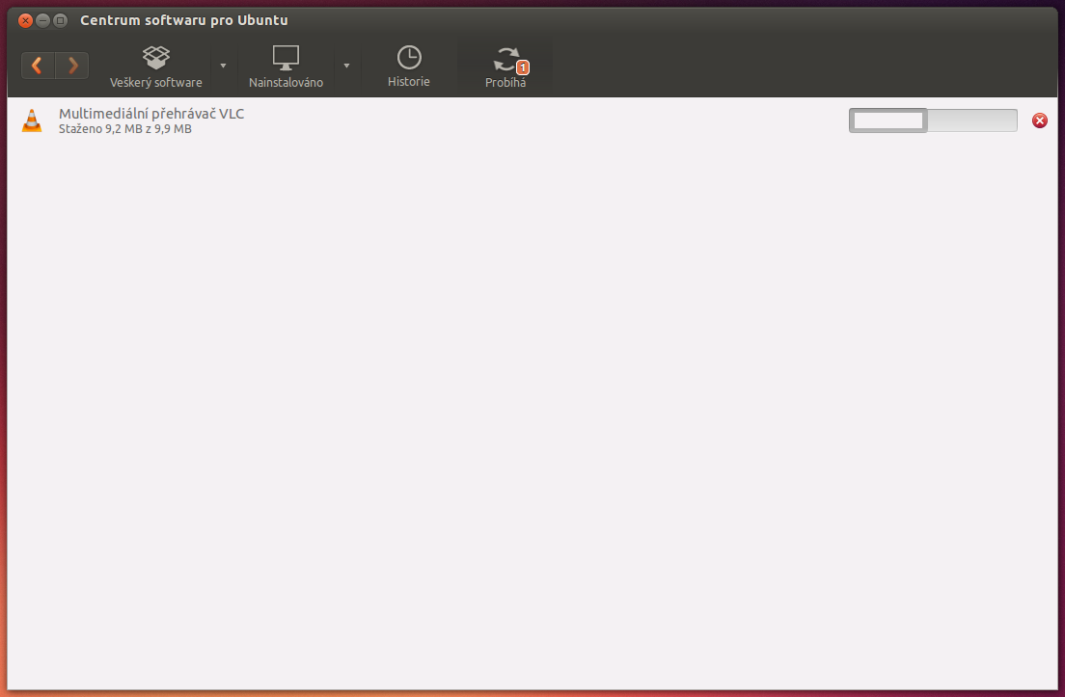Cancel the VLC download with red X
Screen dimensions: 1065x697
(1039, 121)
